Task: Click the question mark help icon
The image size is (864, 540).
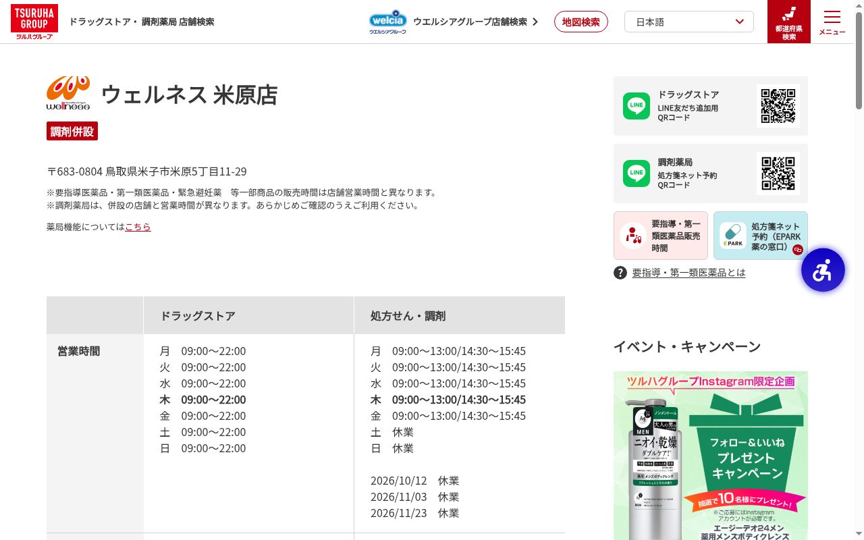Action: pyautogui.click(x=620, y=273)
